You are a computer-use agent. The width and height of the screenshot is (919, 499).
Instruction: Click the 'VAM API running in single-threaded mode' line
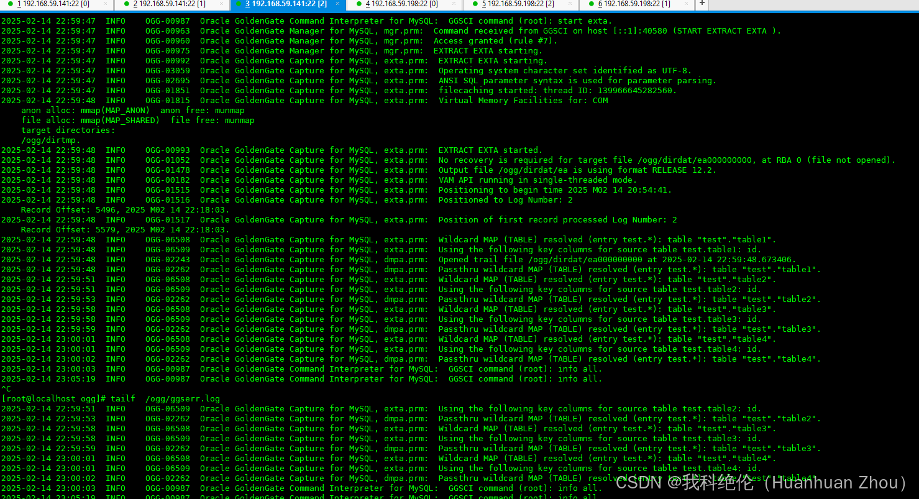click(319, 180)
